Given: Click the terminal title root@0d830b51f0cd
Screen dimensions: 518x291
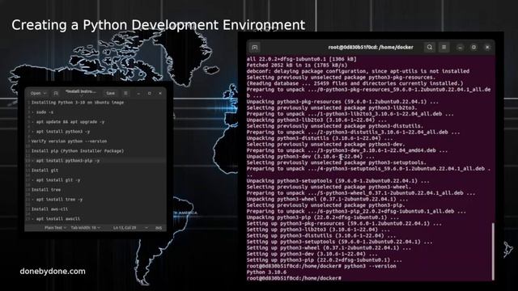Looking at the screenshot, I should 371,47.
